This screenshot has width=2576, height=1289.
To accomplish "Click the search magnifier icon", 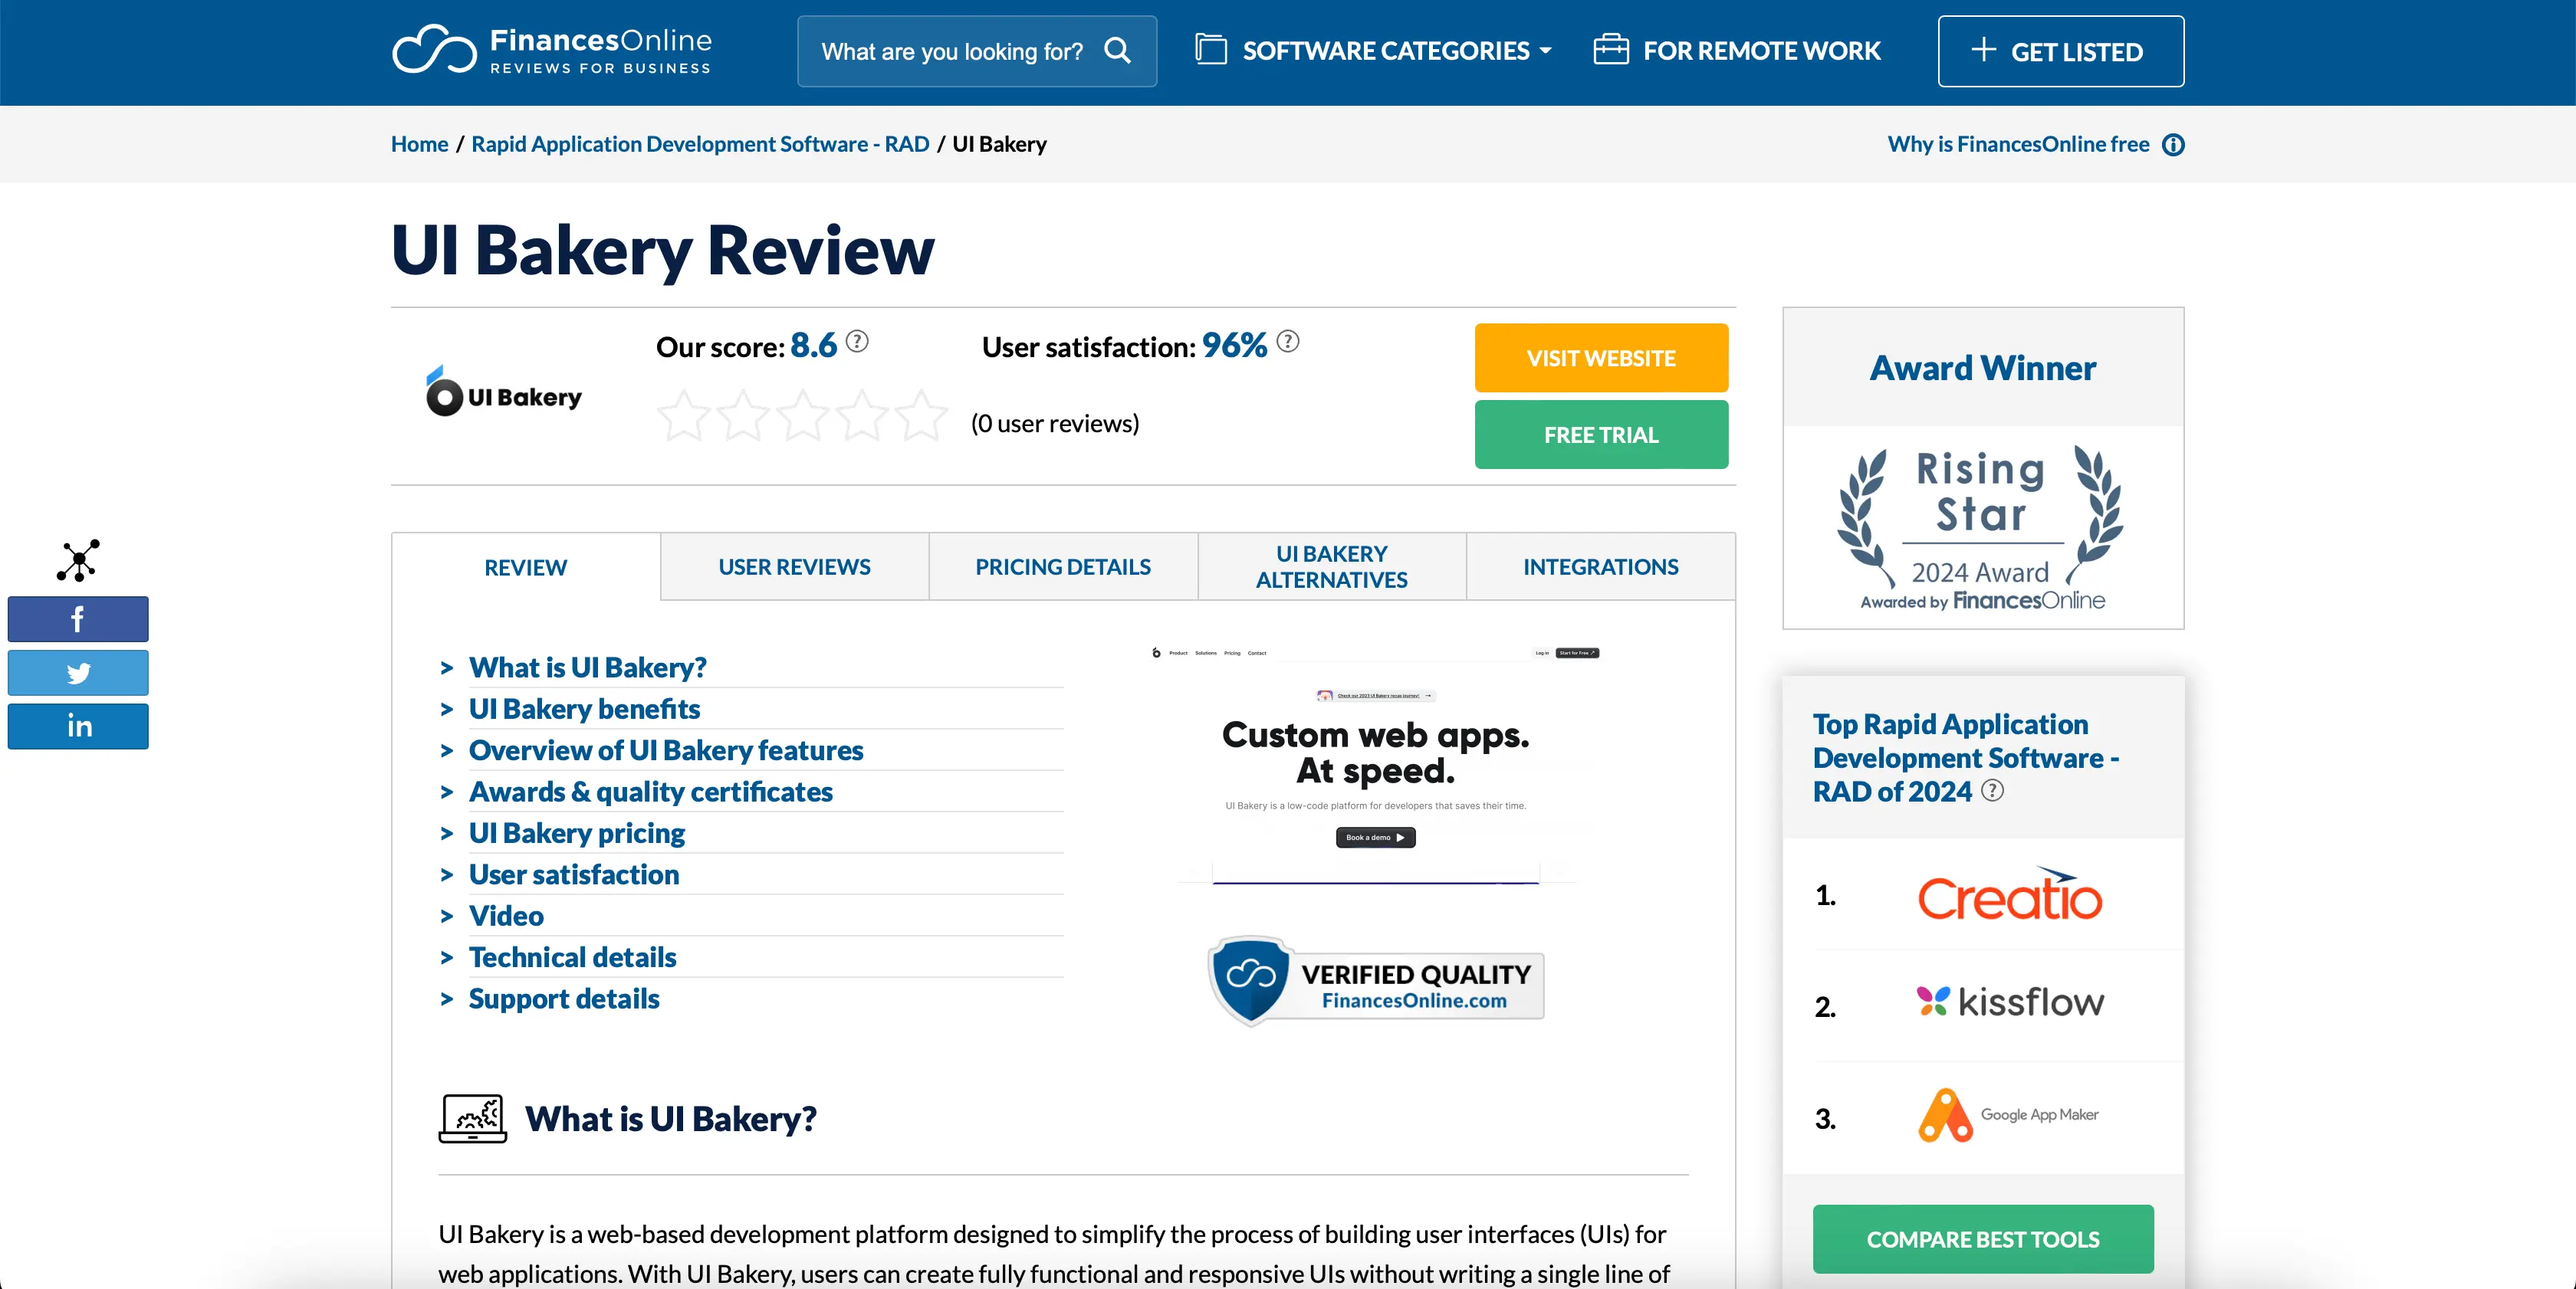I will [x=1117, y=51].
